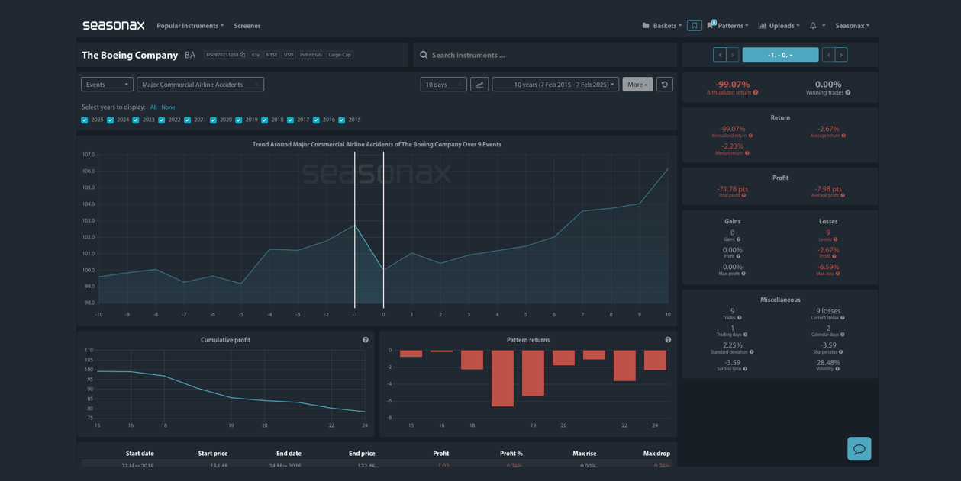Click the More button
This screenshot has width=961, height=481.
pyautogui.click(x=637, y=85)
